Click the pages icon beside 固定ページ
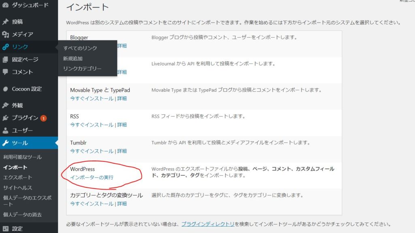Viewport: 415px width, 233px height. 5,60
